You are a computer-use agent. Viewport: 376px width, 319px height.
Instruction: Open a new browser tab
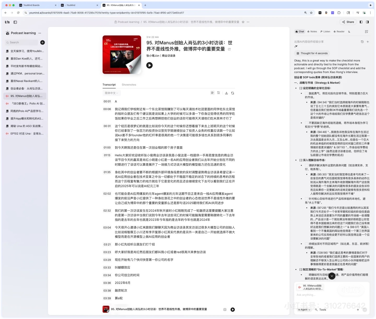pyautogui.click(x=145, y=5)
